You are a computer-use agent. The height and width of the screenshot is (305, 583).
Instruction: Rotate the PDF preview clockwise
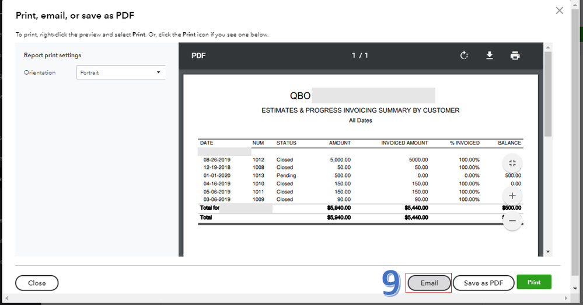(464, 56)
